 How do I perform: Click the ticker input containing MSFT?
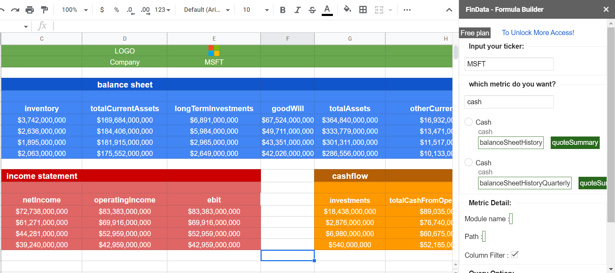[x=509, y=64]
